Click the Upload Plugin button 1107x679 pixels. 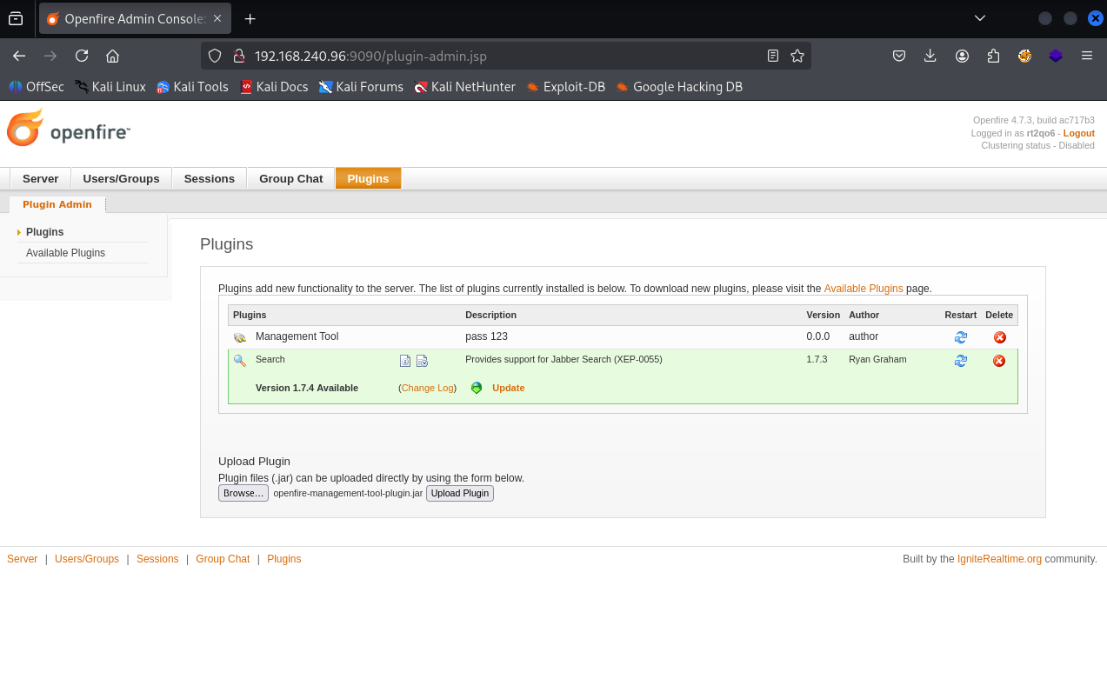[x=459, y=493]
